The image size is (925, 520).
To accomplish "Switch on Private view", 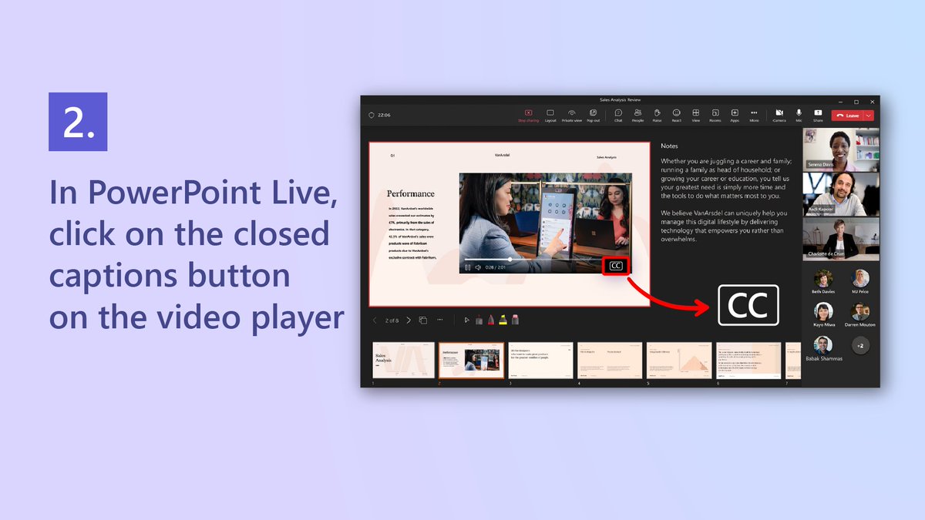I will [x=572, y=116].
